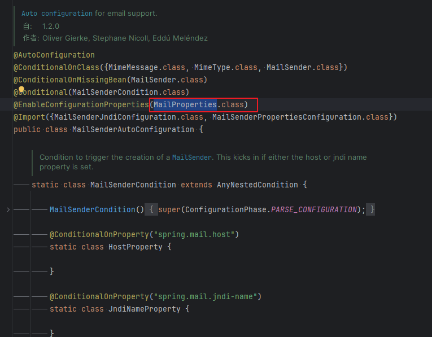Open the MailSender link in the doc comment
Viewport: 432px width, 337px height.
[192, 157]
